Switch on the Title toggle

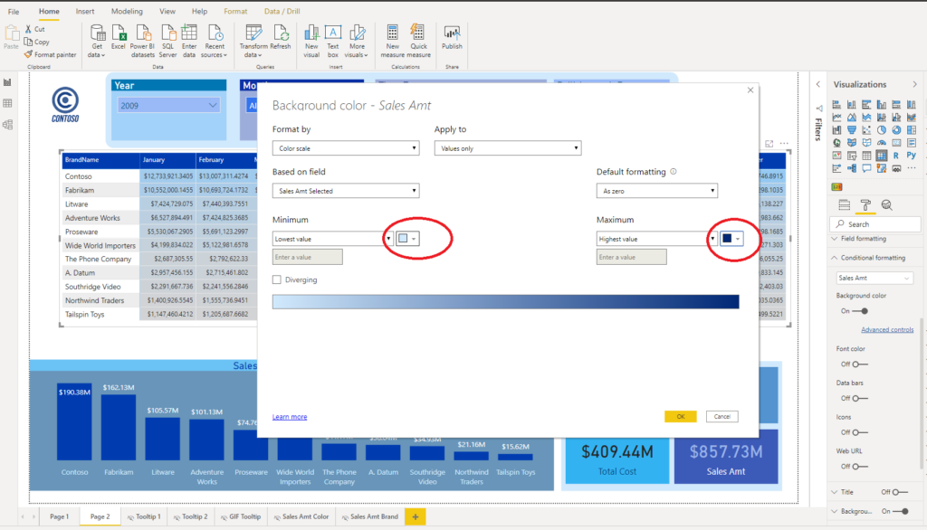(900, 492)
